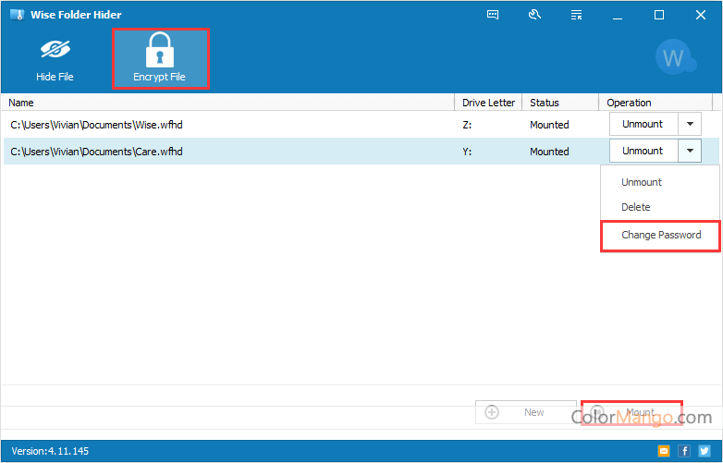Open the menu list icon in title bar
Viewport: 723px width, 463px height.
point(576,15)
